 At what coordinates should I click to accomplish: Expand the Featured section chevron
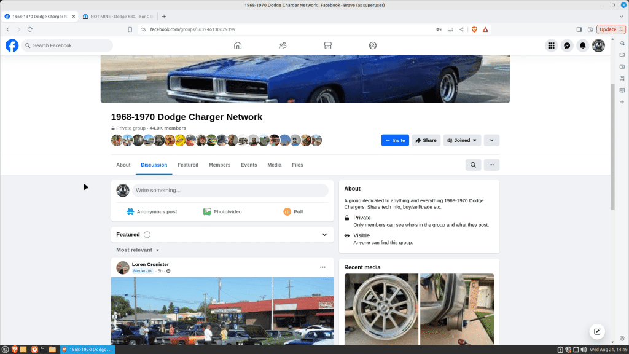click(324, 234)
